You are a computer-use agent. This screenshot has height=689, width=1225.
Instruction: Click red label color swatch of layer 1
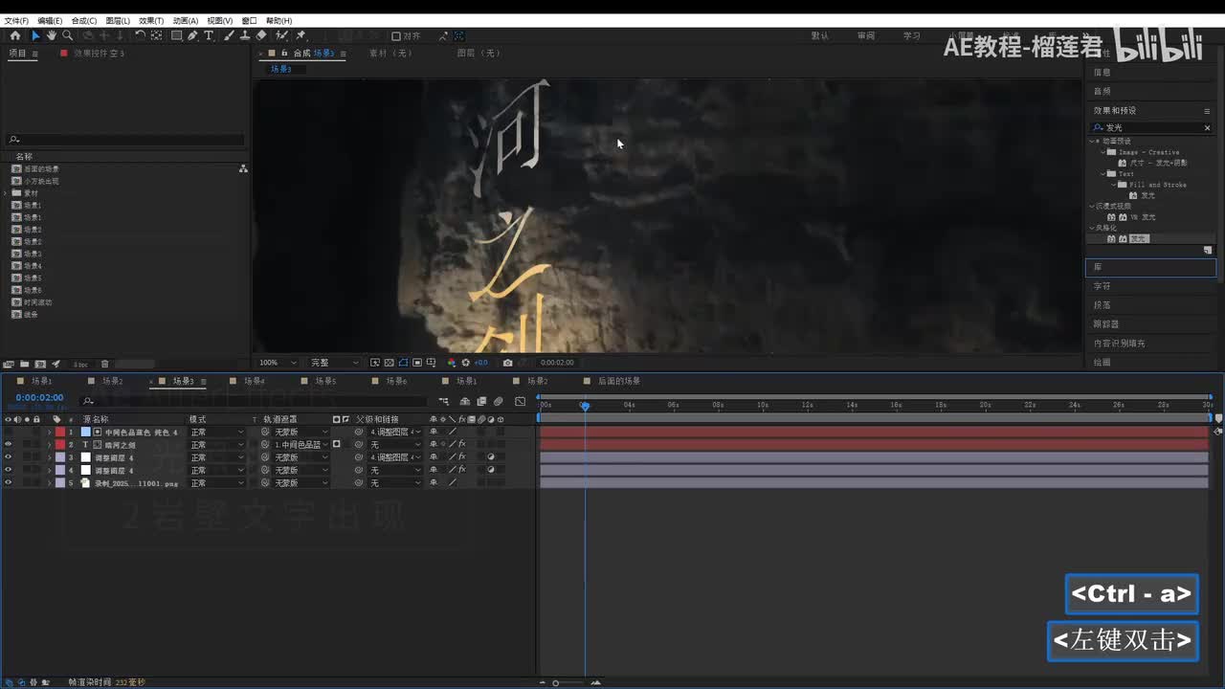[x=59, y=433]
